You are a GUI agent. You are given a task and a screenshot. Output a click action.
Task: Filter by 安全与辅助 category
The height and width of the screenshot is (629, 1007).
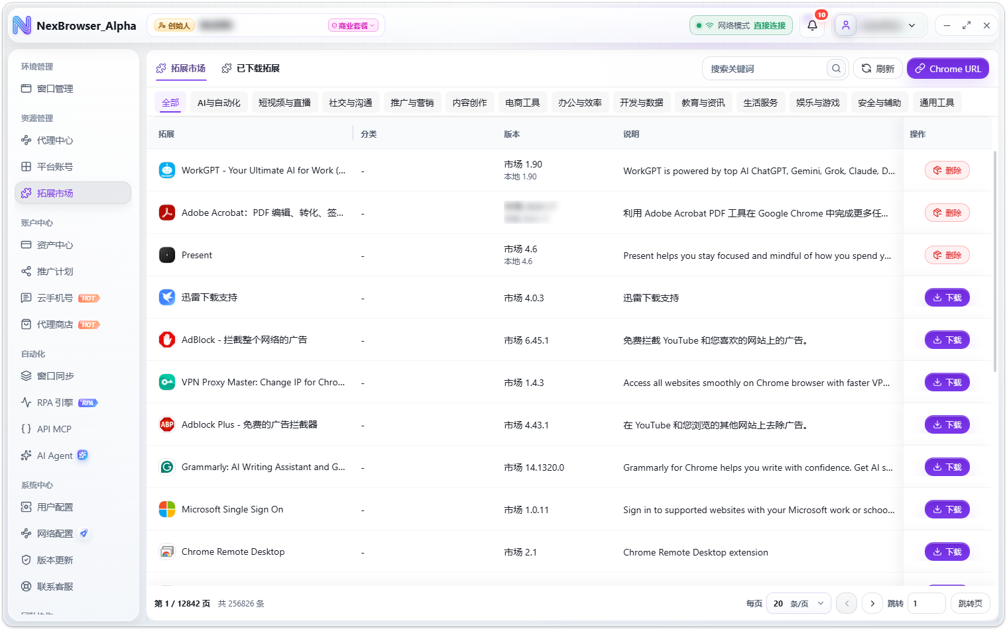[880, 103]
